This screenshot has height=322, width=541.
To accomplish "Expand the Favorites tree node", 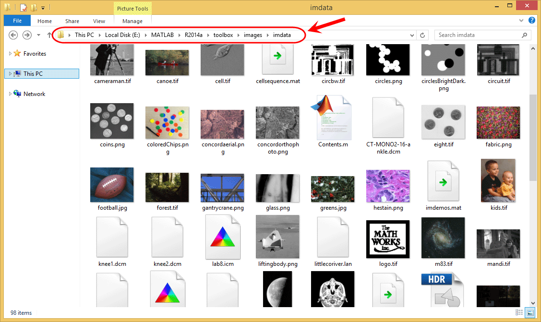I will click(x=10, y=53).
